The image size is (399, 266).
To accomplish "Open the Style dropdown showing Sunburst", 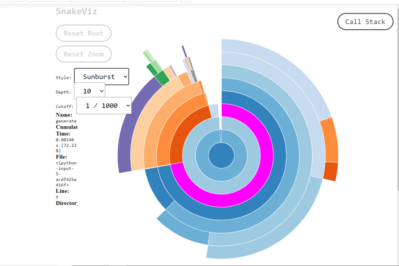I will coord(101,76).
